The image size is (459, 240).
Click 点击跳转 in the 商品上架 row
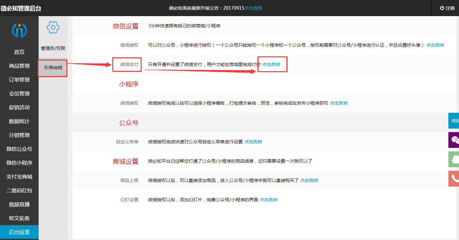pyautogui.click(x=309, y=180)
